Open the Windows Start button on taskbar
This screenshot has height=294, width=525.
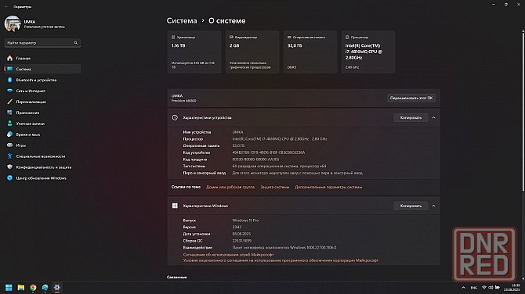pyautogui.click(x=9, y=288)
